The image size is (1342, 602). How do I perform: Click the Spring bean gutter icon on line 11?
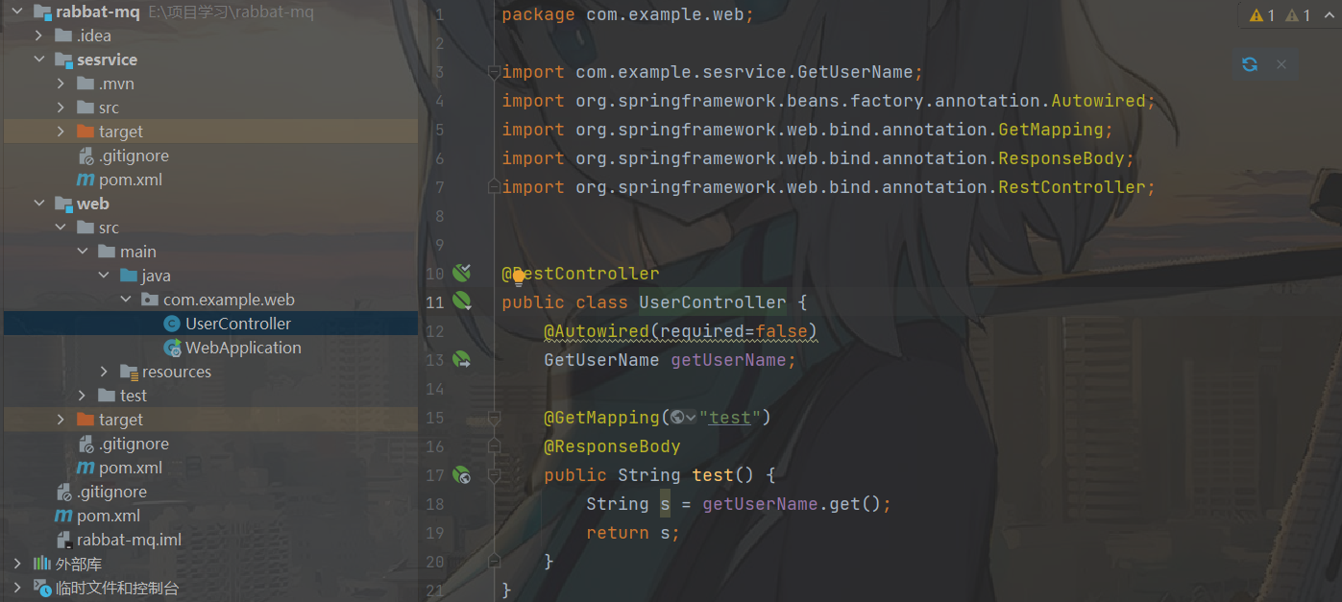point(462,301)
